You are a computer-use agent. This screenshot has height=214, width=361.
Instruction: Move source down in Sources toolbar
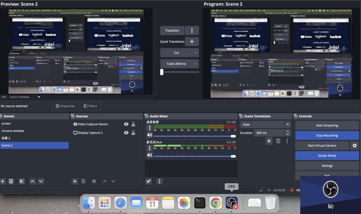coord(113,181)
